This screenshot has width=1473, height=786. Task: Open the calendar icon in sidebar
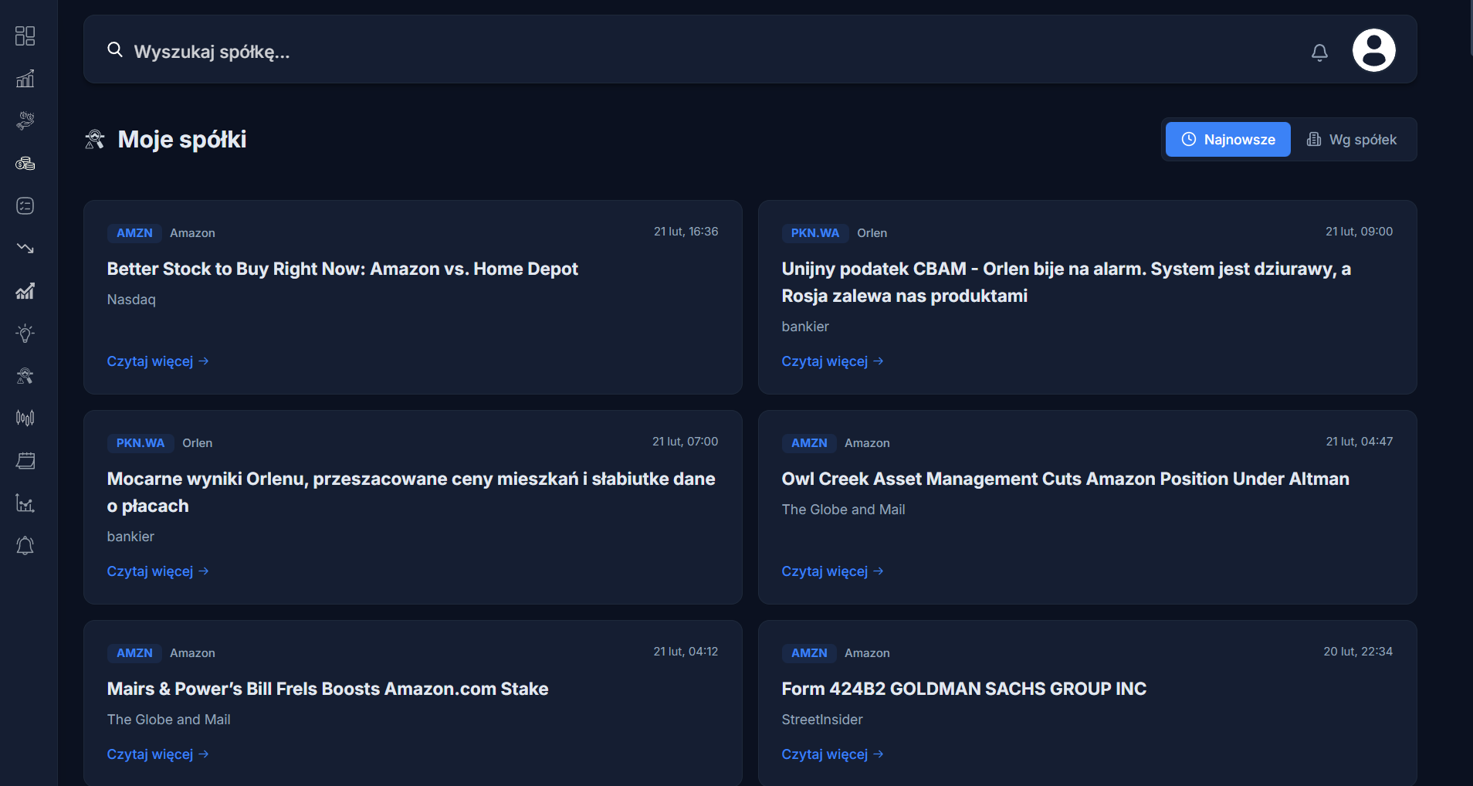point(25,461)
